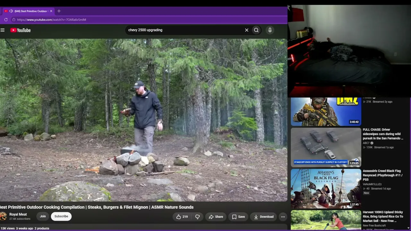Visit the VeNoMK1LLzZz channel
The image size is (411, 231).
(x=372, y=184)
